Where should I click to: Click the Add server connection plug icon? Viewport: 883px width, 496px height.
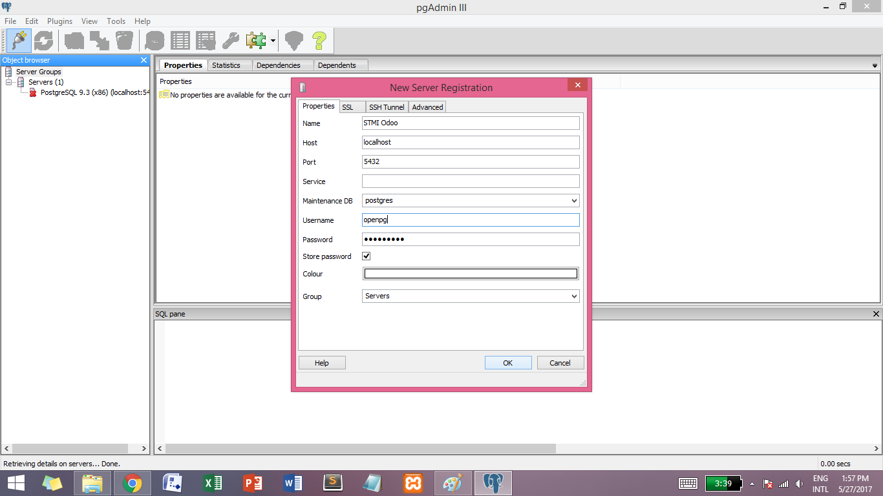click(19, 41)
